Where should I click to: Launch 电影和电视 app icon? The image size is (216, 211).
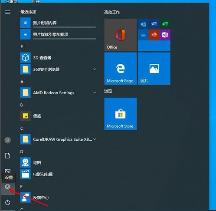(26, 174)
